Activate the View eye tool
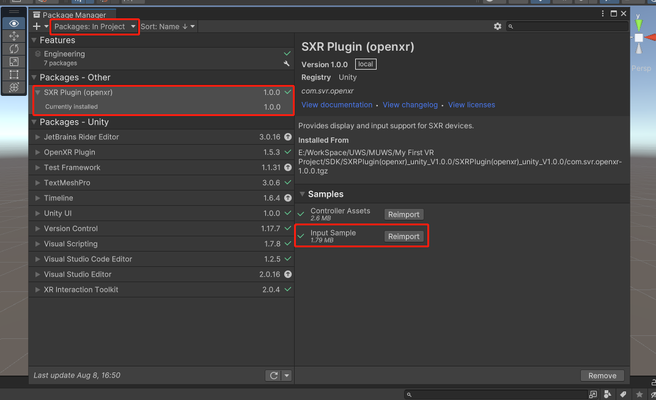This screenshot has width=656, height=400. (13, 23)
